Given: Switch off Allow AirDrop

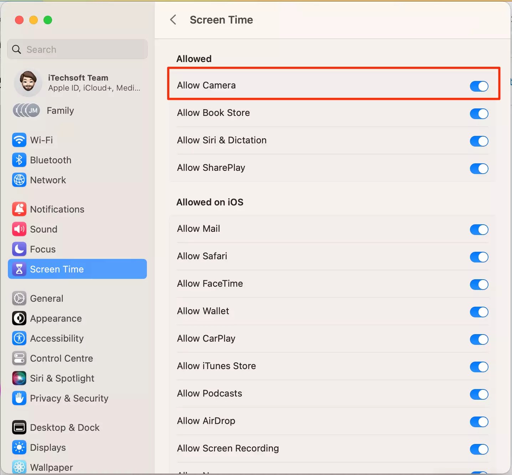Looking at the screenshot, I should click(479, 422).
